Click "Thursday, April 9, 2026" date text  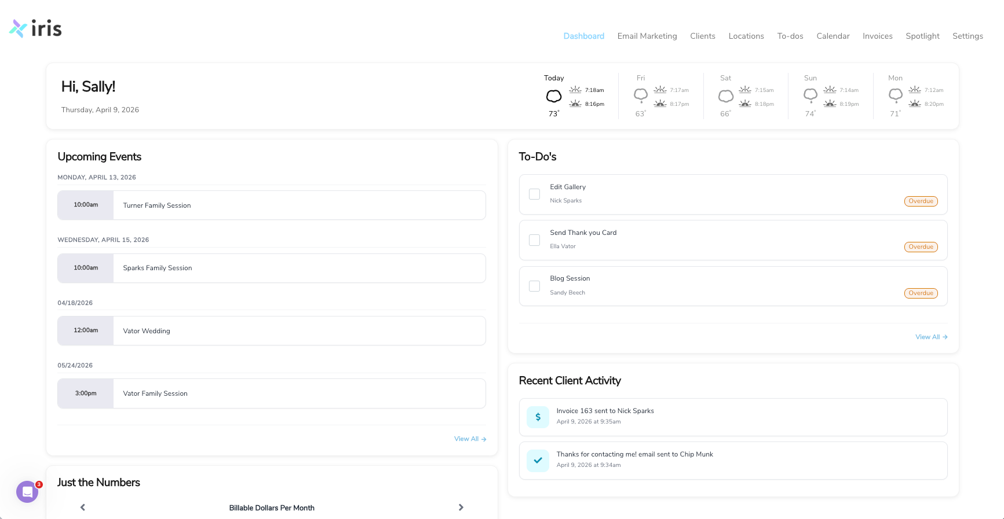(100, 110)
